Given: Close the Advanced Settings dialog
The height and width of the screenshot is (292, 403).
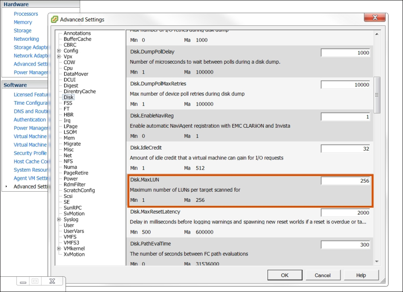Looking at the screenshot, I should [x=375, y=17].
